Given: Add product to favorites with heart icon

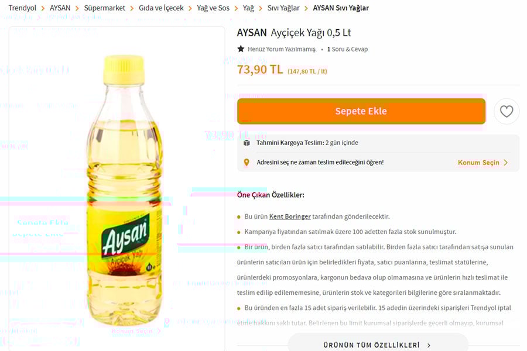Looking at the screenshot, I should (506, 111).
